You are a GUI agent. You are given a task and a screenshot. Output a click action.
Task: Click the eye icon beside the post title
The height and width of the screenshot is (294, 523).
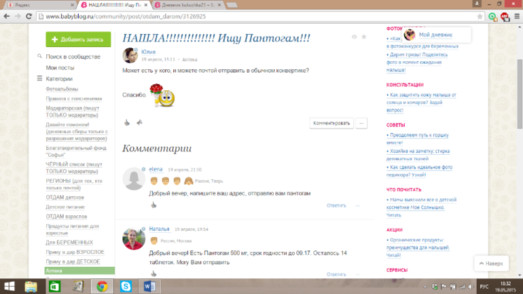(x=354, y=37)
